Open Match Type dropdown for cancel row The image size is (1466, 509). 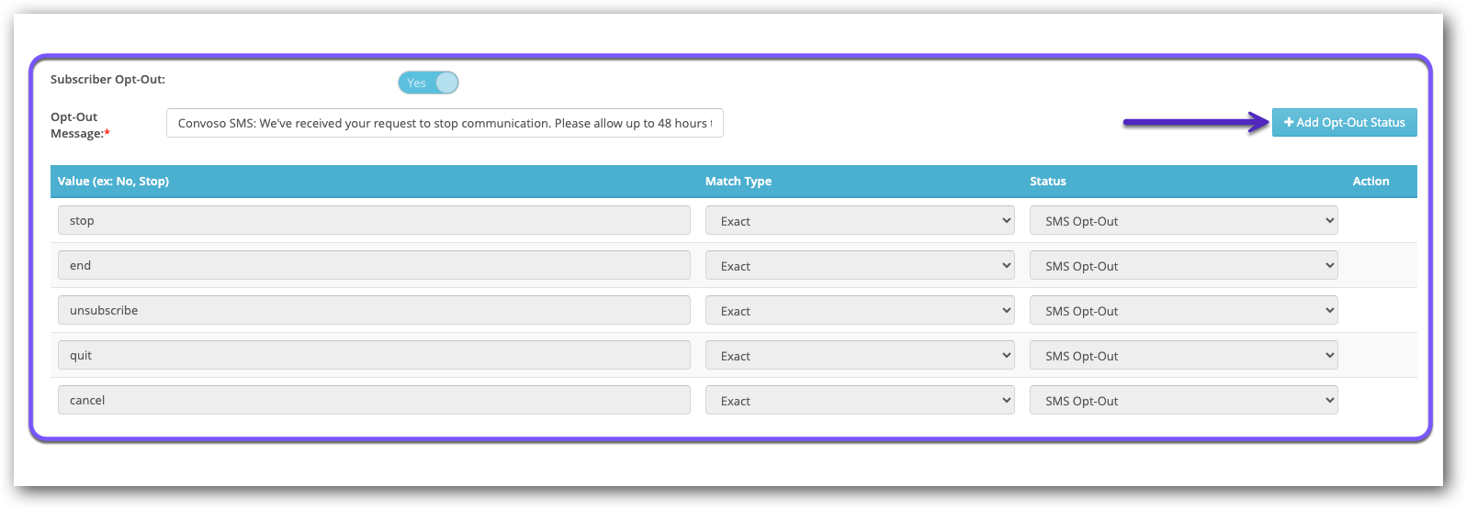point(860,400)
